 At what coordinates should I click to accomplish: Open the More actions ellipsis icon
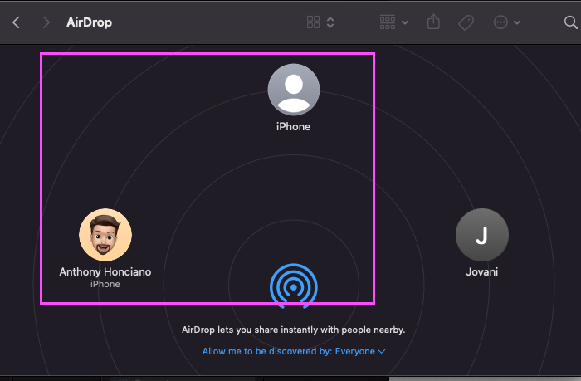500,22
